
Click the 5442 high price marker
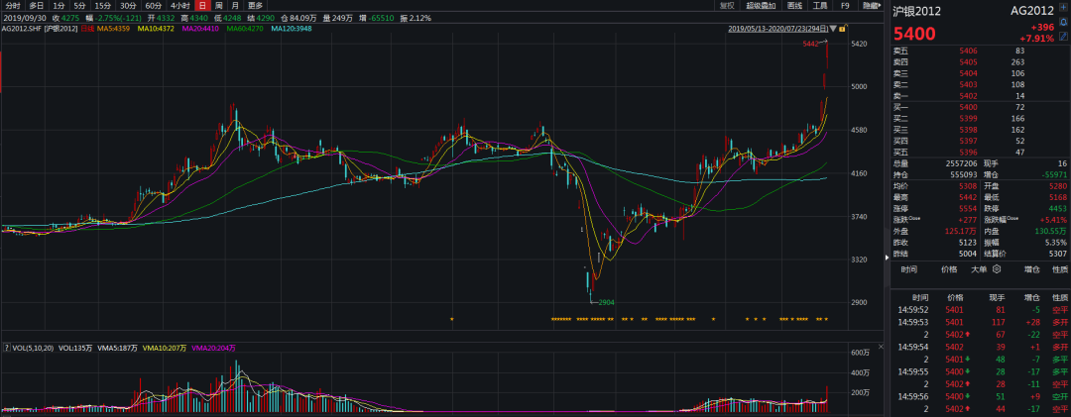(810, 44)
